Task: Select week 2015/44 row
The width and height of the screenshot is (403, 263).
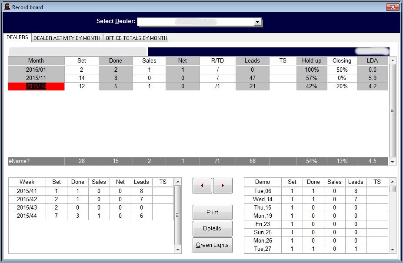Action: [x=91, y=216]
